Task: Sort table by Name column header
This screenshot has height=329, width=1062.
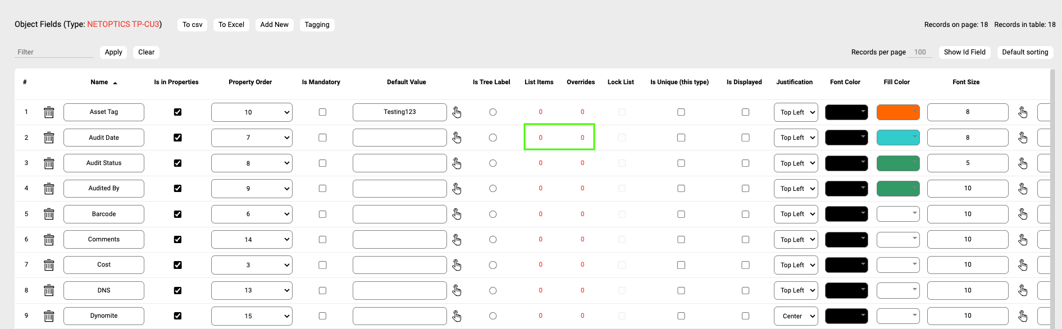Action: pos(99,82)
